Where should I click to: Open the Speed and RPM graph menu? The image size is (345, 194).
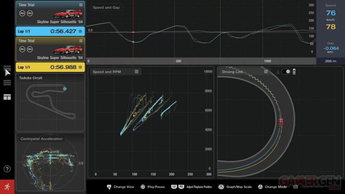click(x=137, y=71)
